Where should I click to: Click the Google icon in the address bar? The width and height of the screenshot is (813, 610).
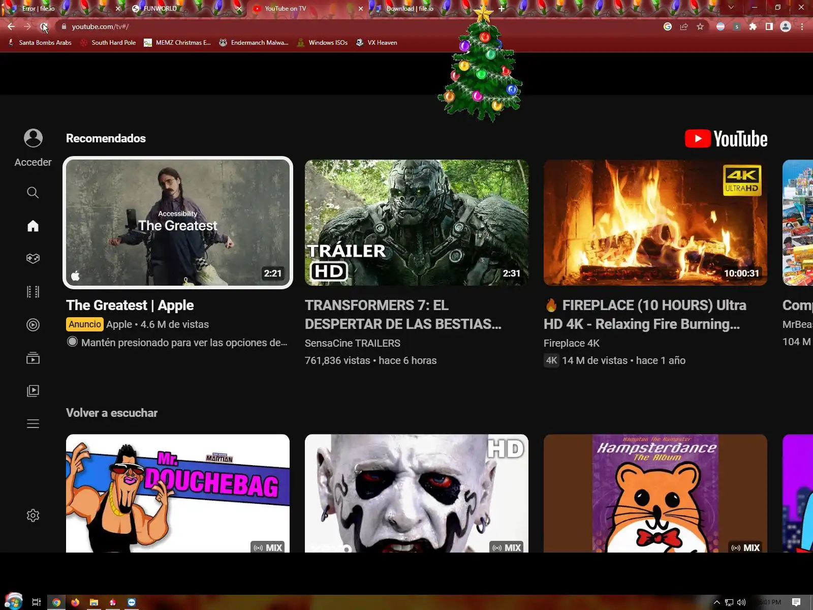click(x=668, y=26)
